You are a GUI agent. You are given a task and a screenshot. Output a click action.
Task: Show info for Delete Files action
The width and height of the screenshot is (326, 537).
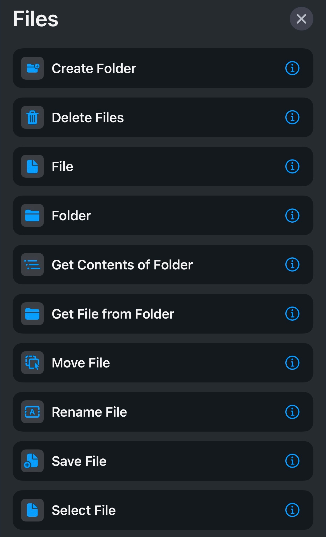[x=292, y=117]
